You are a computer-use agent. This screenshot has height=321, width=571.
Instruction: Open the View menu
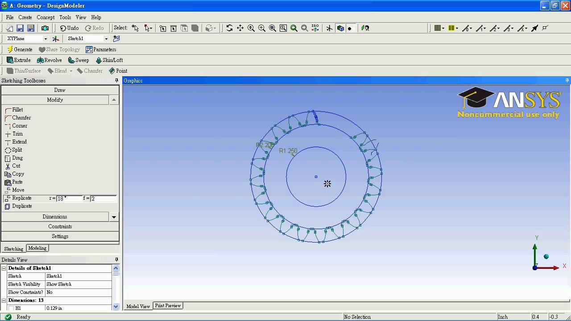[x=81, y=17]
